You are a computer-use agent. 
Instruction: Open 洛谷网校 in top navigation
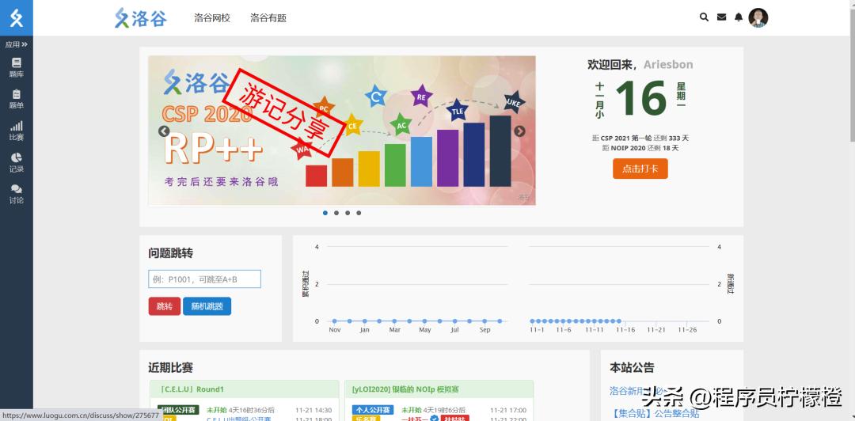click(x=212, y=18)
